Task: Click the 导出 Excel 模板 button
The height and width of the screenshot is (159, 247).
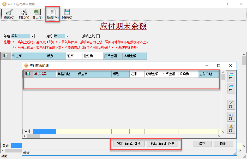Action: pos(128,144)
